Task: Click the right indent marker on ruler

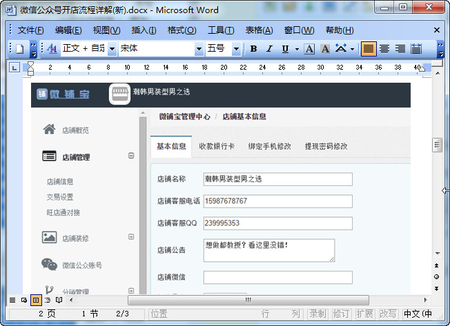Action: tap(421, 68)
